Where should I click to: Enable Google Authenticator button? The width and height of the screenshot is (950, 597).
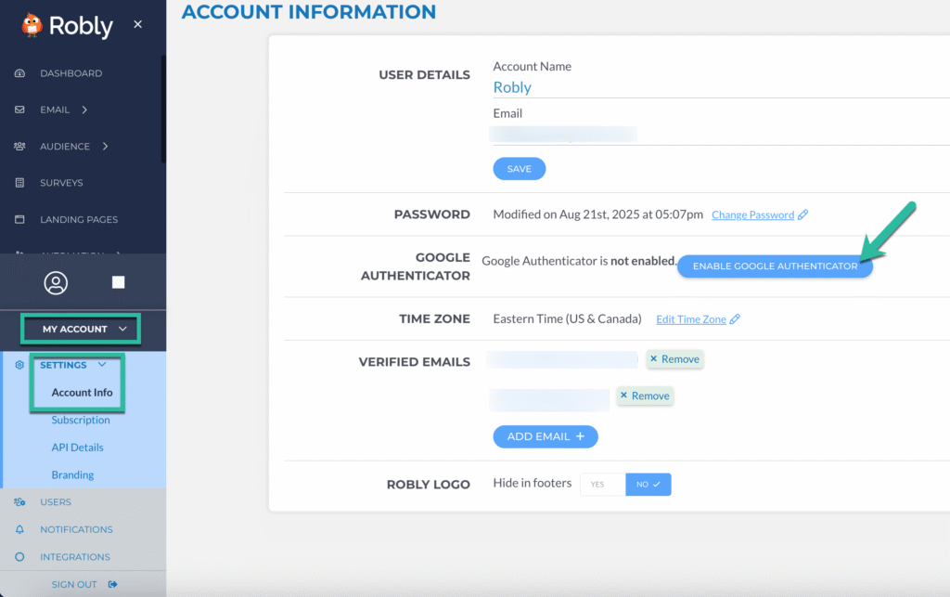tap(775, 266)
